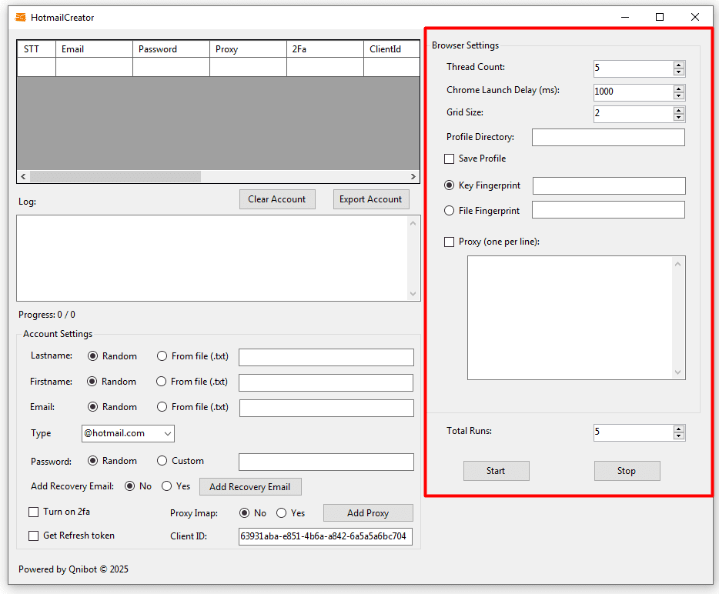Image resolution: width=719 pixels, height=594 pixels.
Task: Choose From file (.txt) for Email
Action: click(162, 407)
